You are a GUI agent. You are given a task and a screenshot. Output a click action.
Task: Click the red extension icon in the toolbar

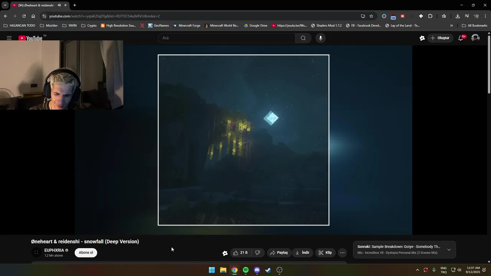click(x=402, y=16)
